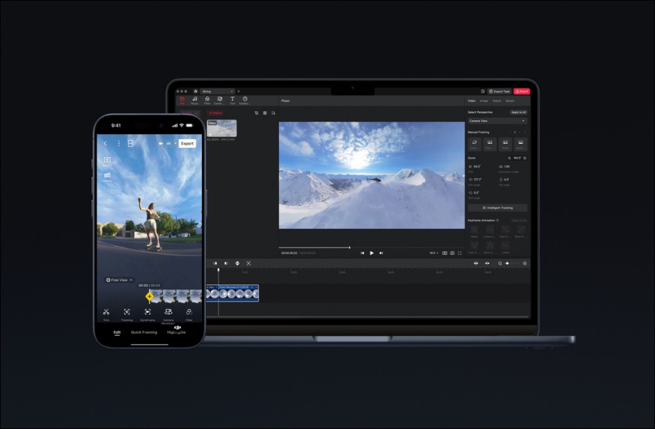Switch to Quick Framing on the phone app
Image resolution: width=655 pixels, height=429 pixels.
(144, 332)
